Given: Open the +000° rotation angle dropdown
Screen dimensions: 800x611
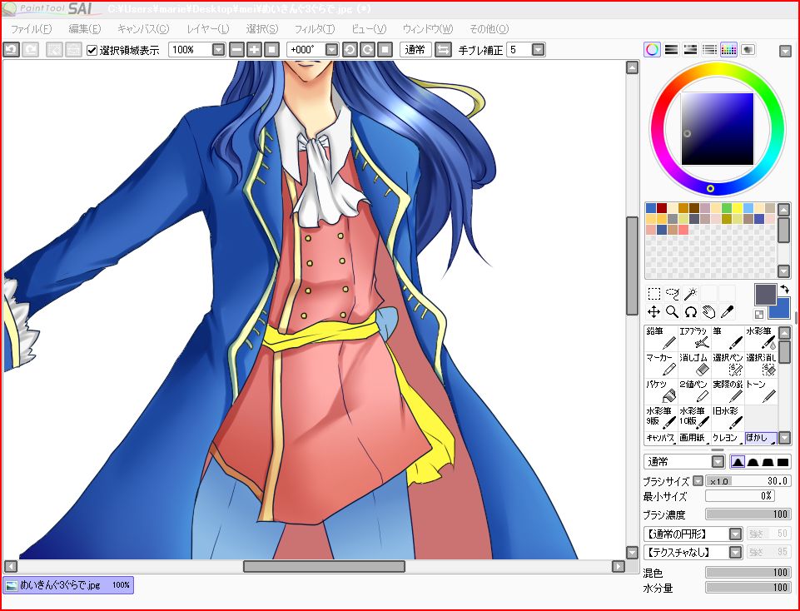Looking at the screenshot, I should pos(331,49).
